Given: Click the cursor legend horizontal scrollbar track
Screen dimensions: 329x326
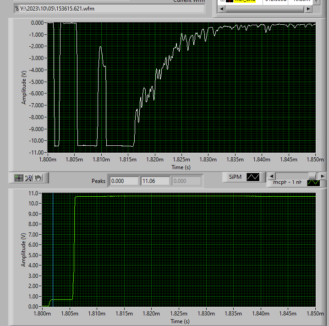Looking at the screenshot, I should click(265, 9).
